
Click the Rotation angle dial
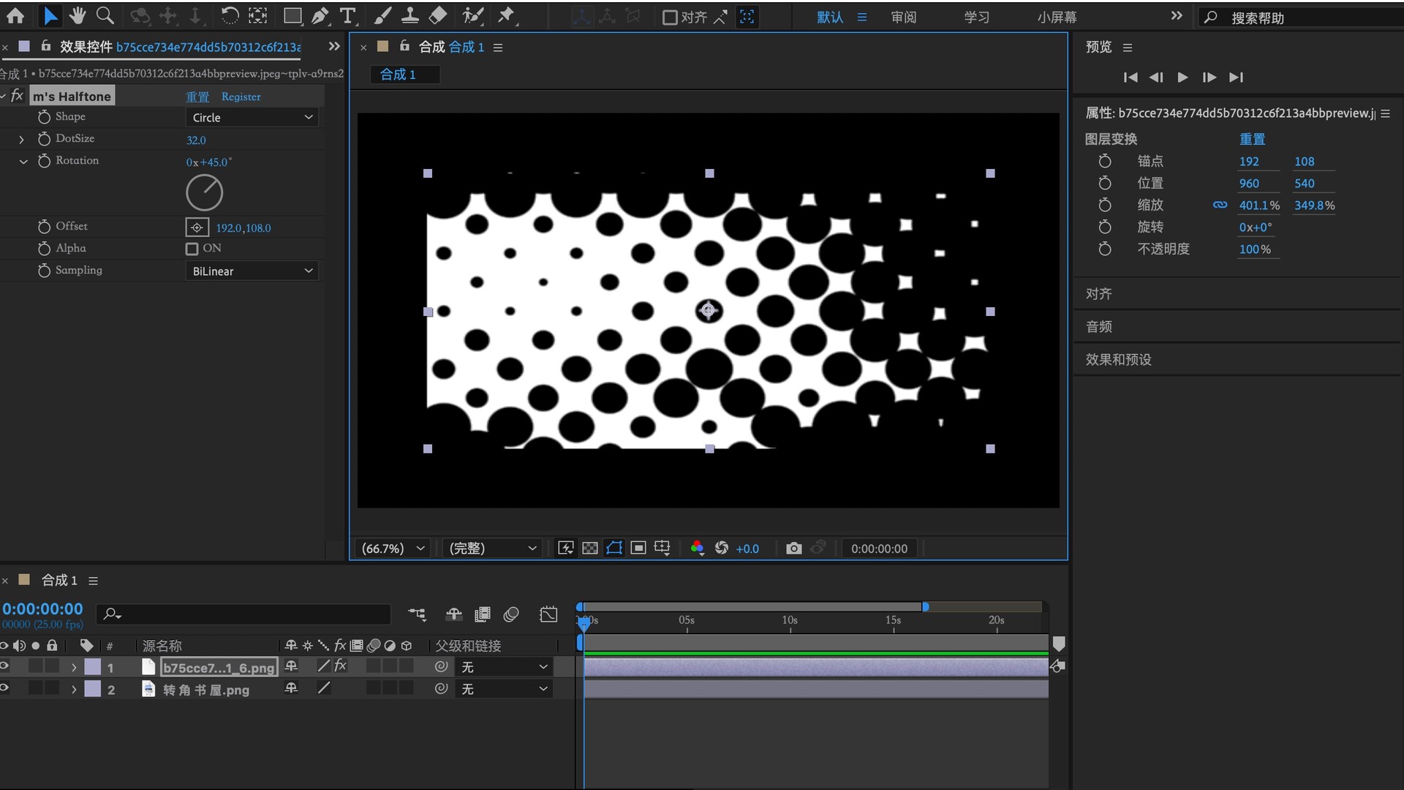click(204, 193)
